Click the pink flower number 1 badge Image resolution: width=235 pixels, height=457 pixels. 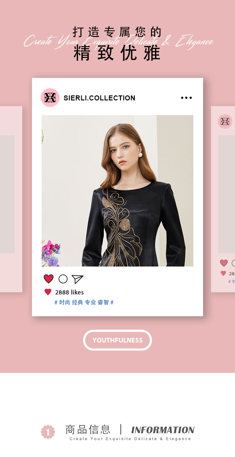coord(48,432)
